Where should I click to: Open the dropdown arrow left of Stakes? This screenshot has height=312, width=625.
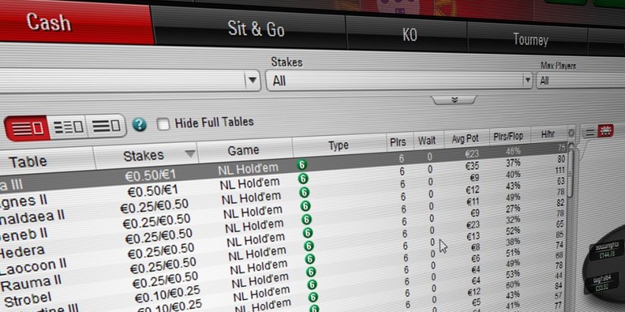252,80
